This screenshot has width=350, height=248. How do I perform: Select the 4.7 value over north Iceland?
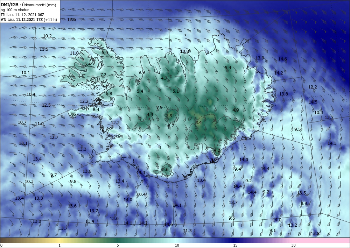(164, 78)
